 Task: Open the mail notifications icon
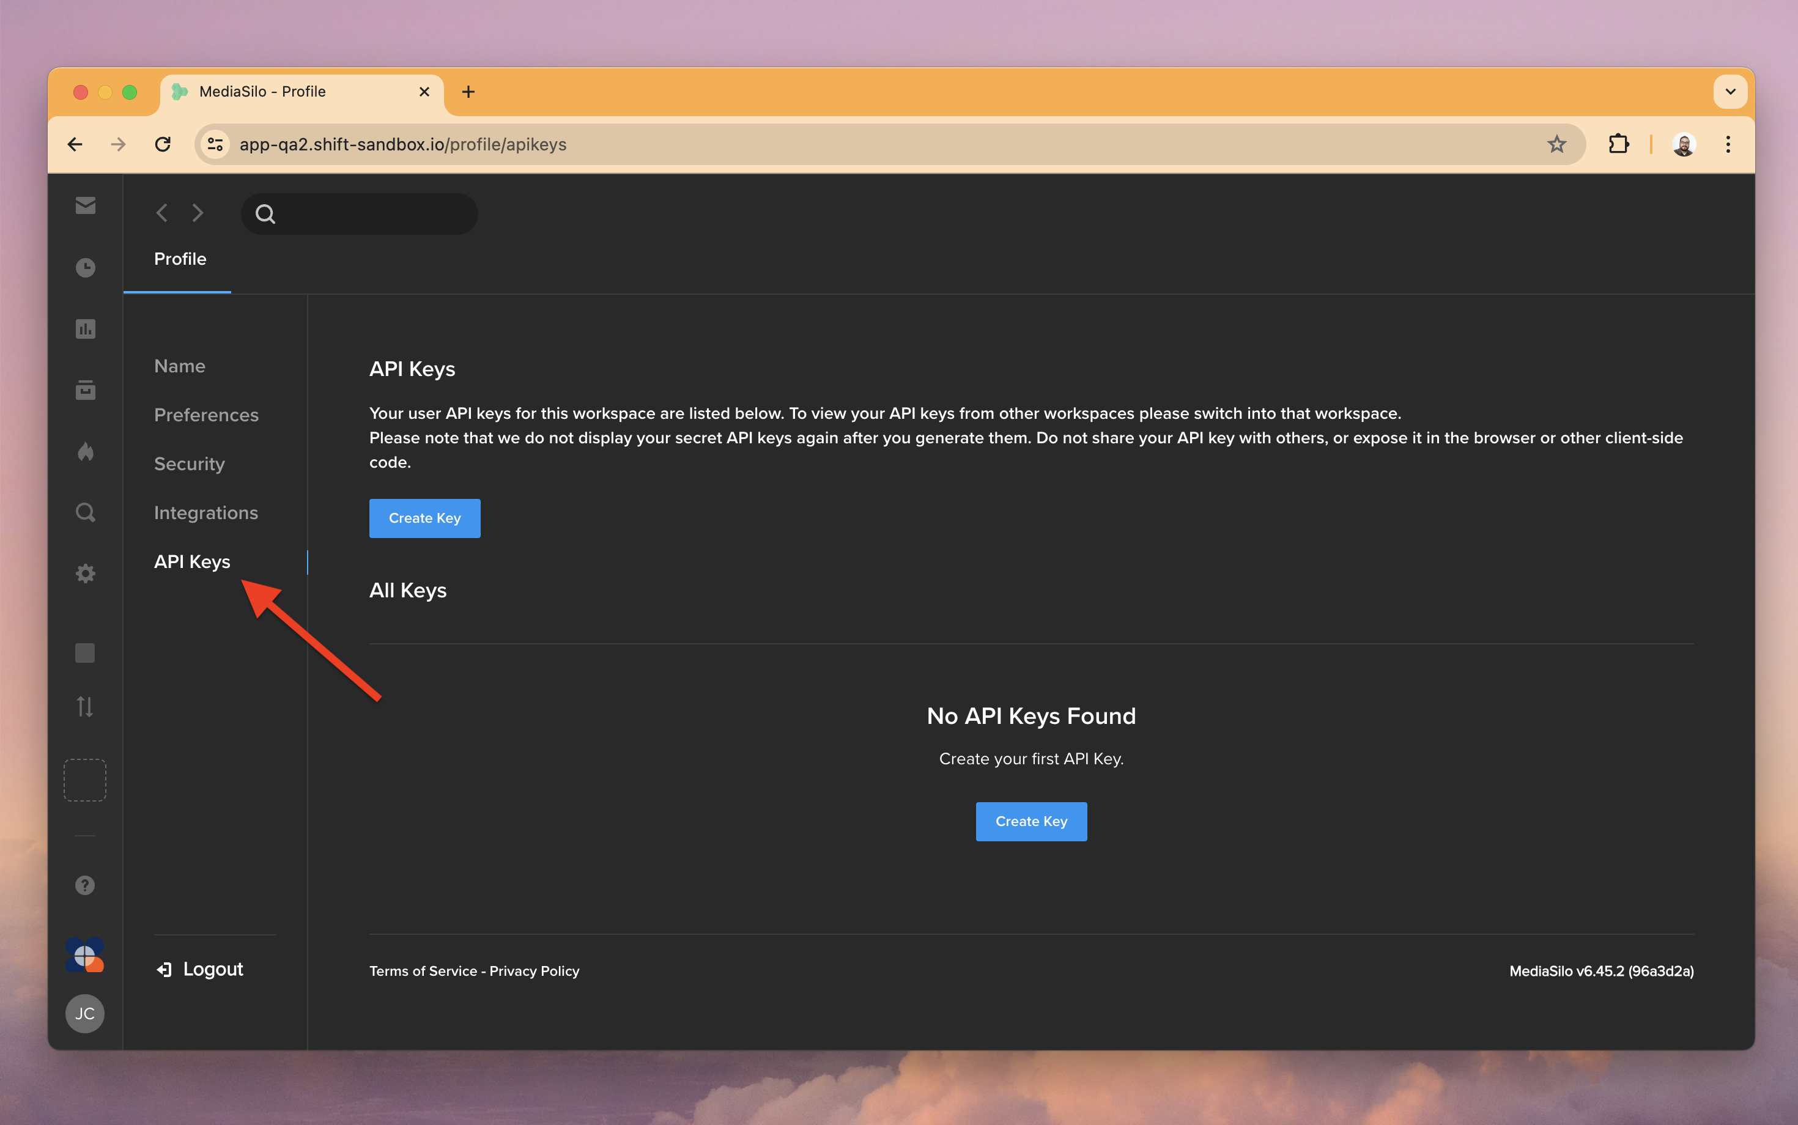(x=85, y=205)
